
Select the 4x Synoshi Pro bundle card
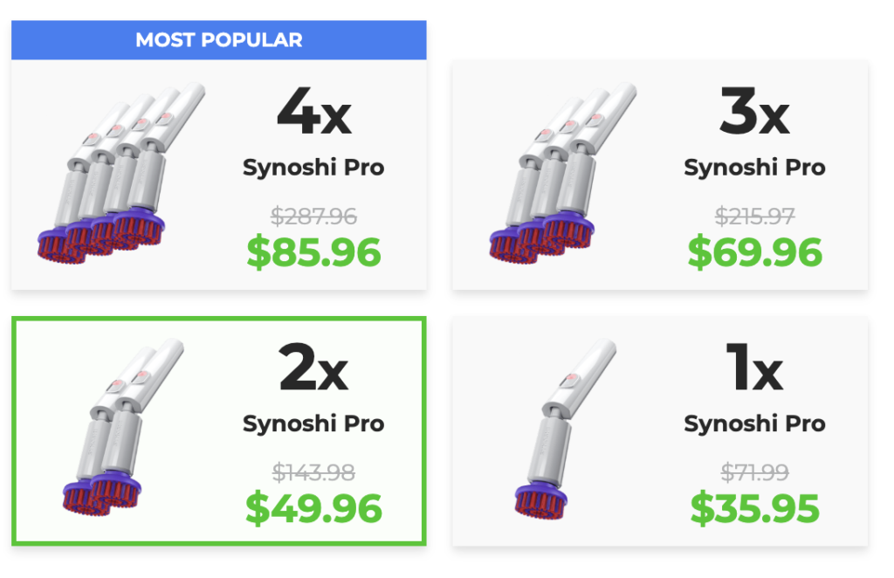click(x=218, y=175)
